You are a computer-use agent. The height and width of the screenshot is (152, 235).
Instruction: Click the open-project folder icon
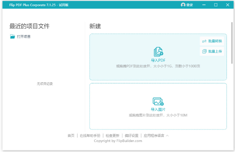(13, 37)
